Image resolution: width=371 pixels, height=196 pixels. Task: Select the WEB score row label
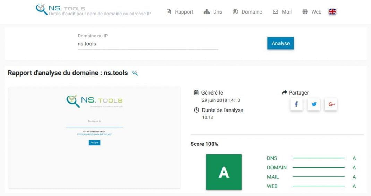272,186
